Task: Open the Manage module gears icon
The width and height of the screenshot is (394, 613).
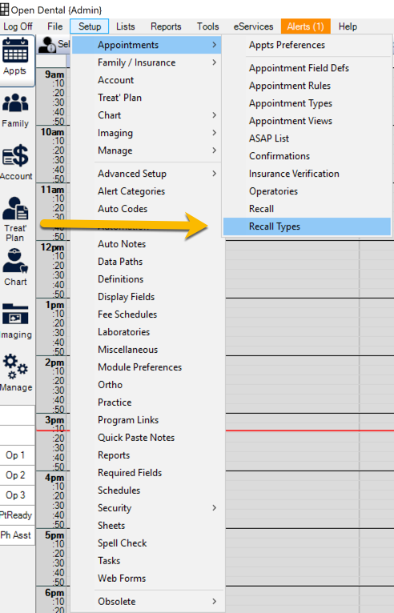Action: (15, 367)
